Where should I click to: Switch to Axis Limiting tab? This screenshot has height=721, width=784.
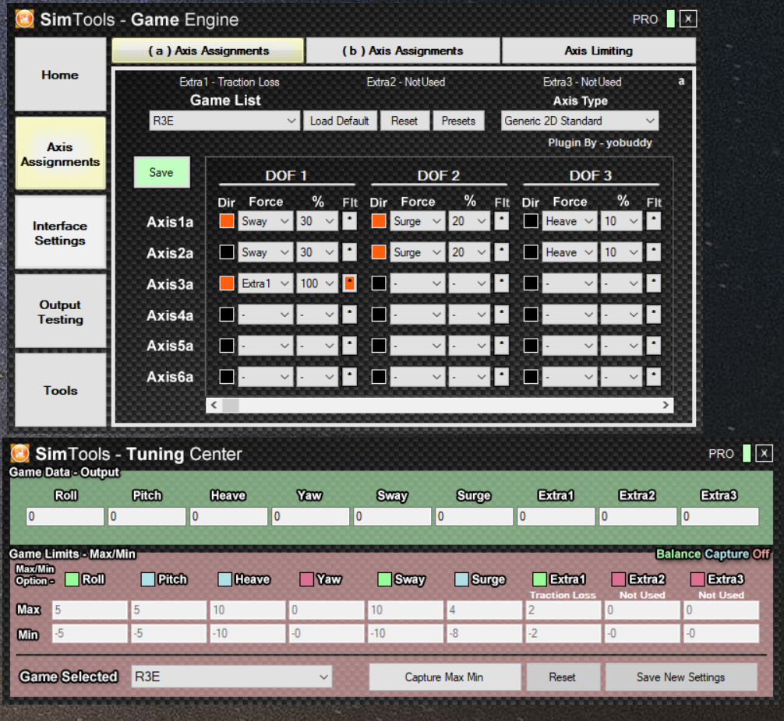[599, 51]
